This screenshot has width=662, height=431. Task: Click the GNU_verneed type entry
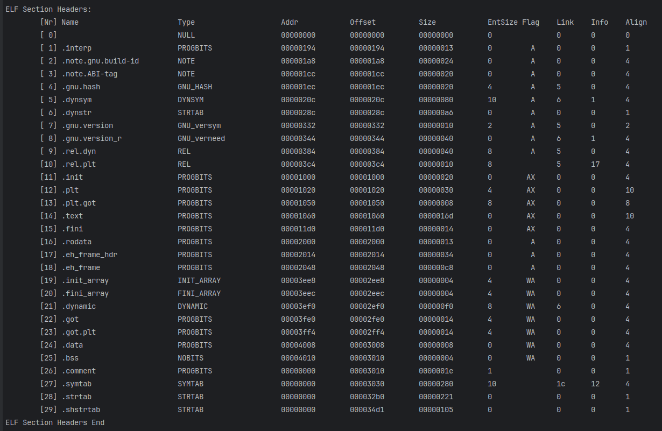tap(201, 138)
